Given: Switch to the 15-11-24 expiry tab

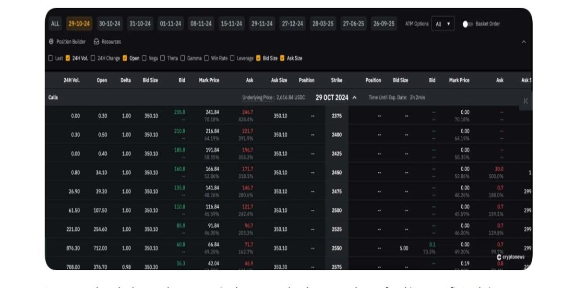Looking at the screenshot, I should coord(232,24).
